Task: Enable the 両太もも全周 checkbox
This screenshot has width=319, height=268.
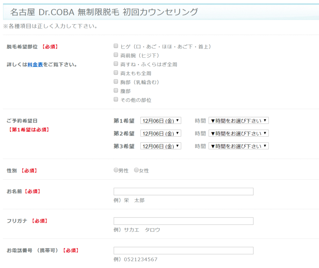Action: (x=116, y=73)
